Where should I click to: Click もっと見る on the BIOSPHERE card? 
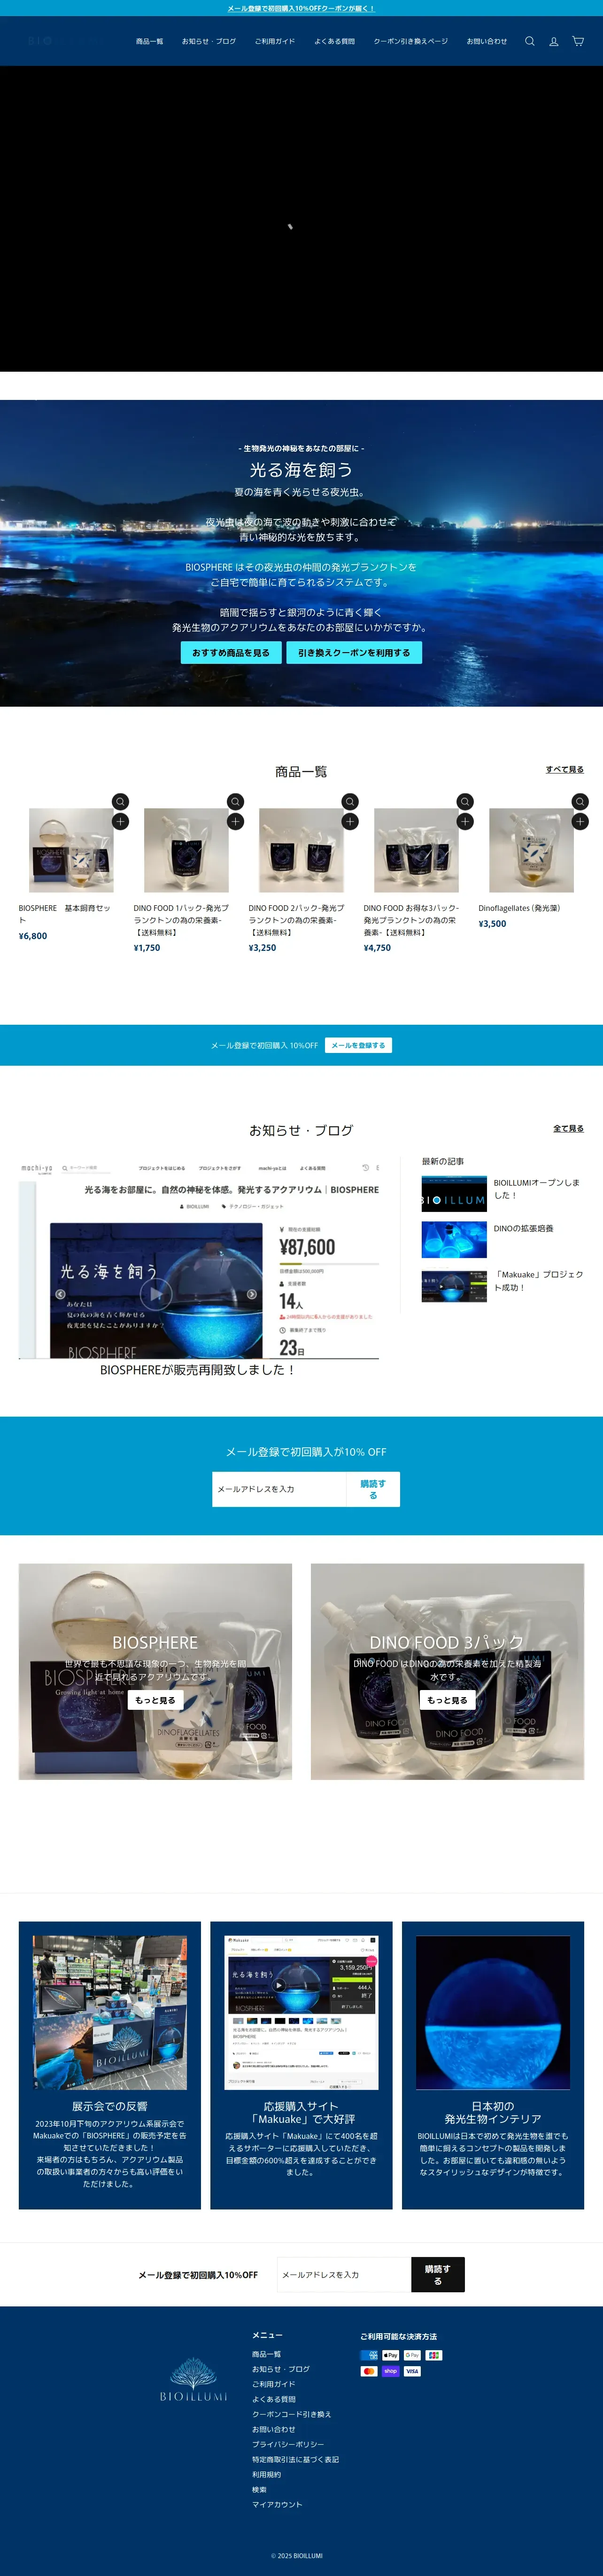155,1700
